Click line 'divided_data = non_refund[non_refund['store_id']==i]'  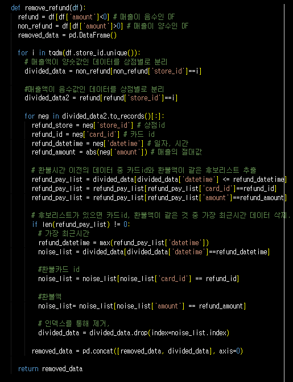point(113,71)
